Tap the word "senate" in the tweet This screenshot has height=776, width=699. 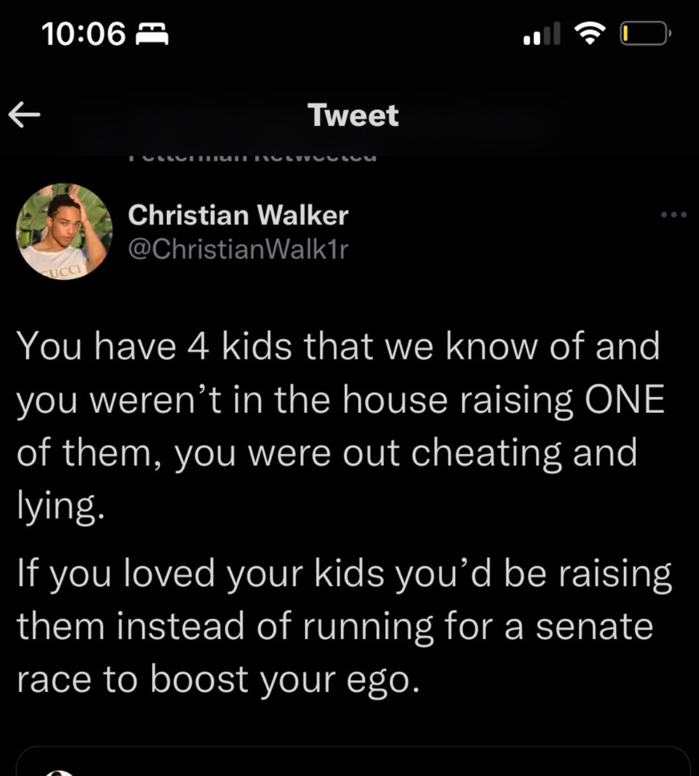594,627
